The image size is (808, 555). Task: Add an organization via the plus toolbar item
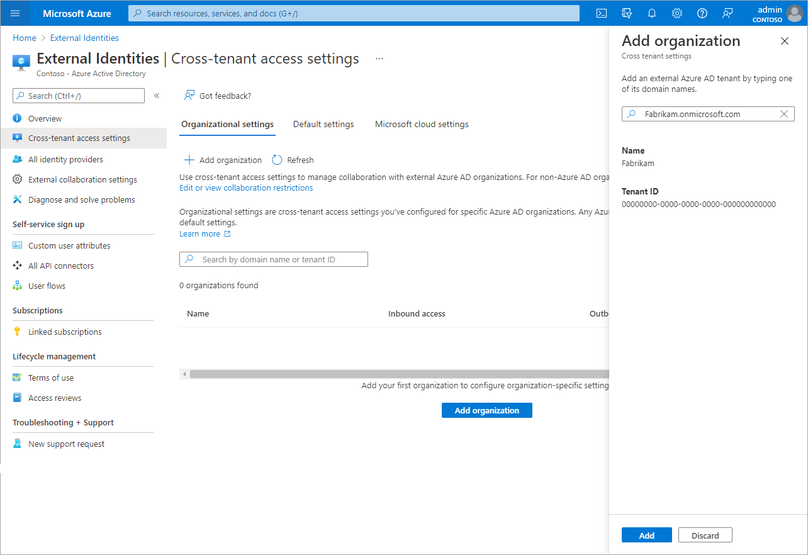pos(222,159)
